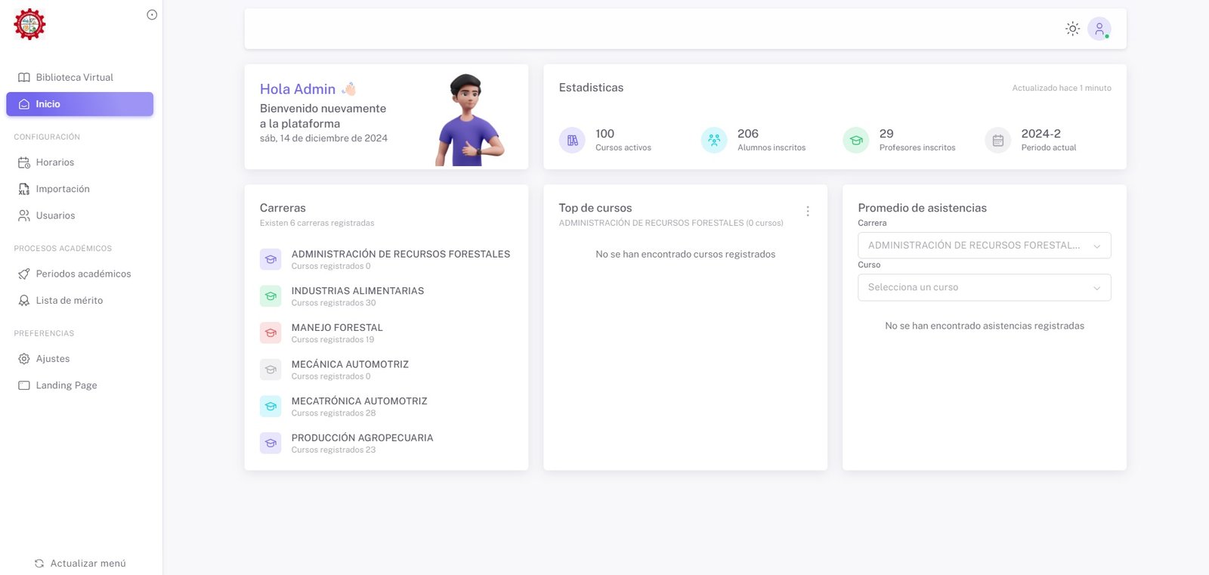This screenshot has width=1209, height=575.
Task: Click red cap icon beside MANEJO FORESTAL
Action: coord(271,333)
